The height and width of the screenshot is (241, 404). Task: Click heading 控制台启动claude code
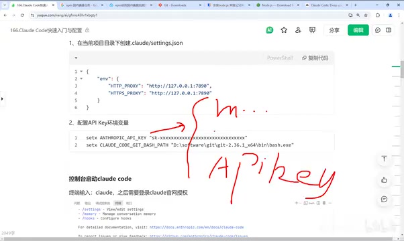(x=100, y=179)
